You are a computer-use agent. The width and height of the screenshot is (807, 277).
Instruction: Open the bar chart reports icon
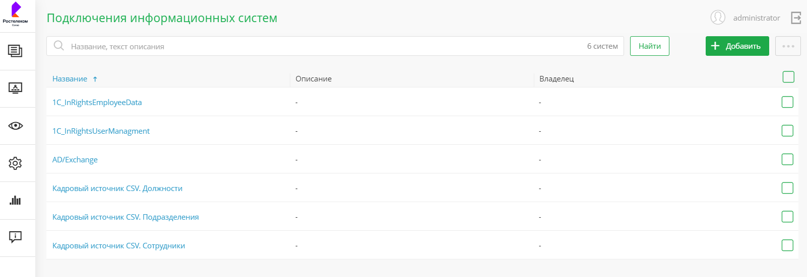tap(15, 201)
